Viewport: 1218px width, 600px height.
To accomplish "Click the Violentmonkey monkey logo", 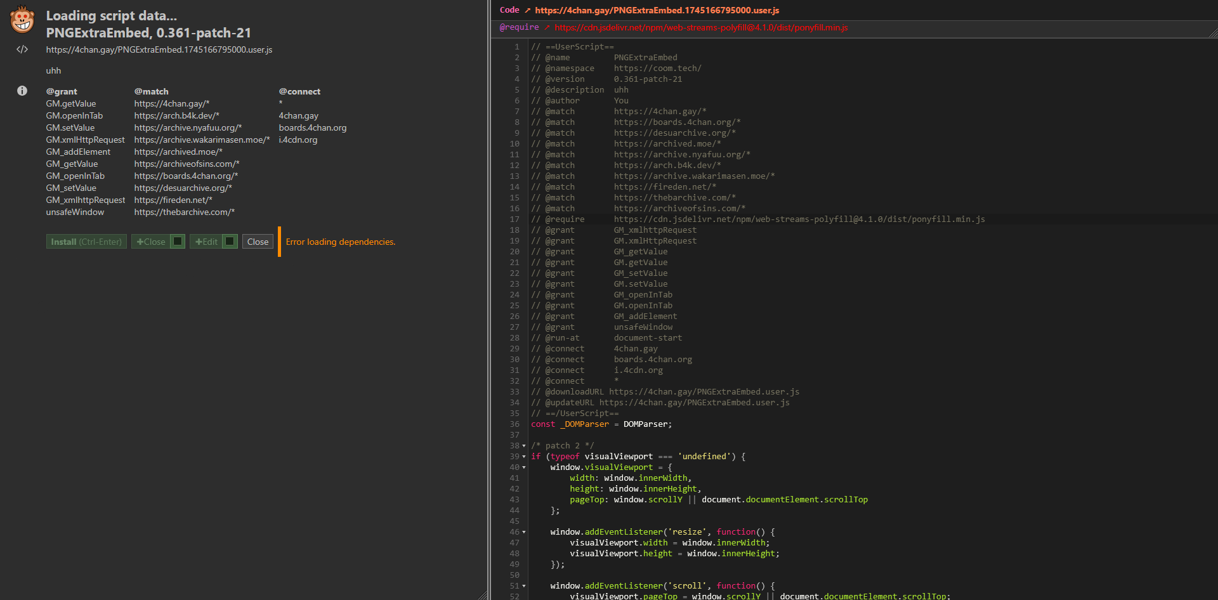I will tap(22, 19).
